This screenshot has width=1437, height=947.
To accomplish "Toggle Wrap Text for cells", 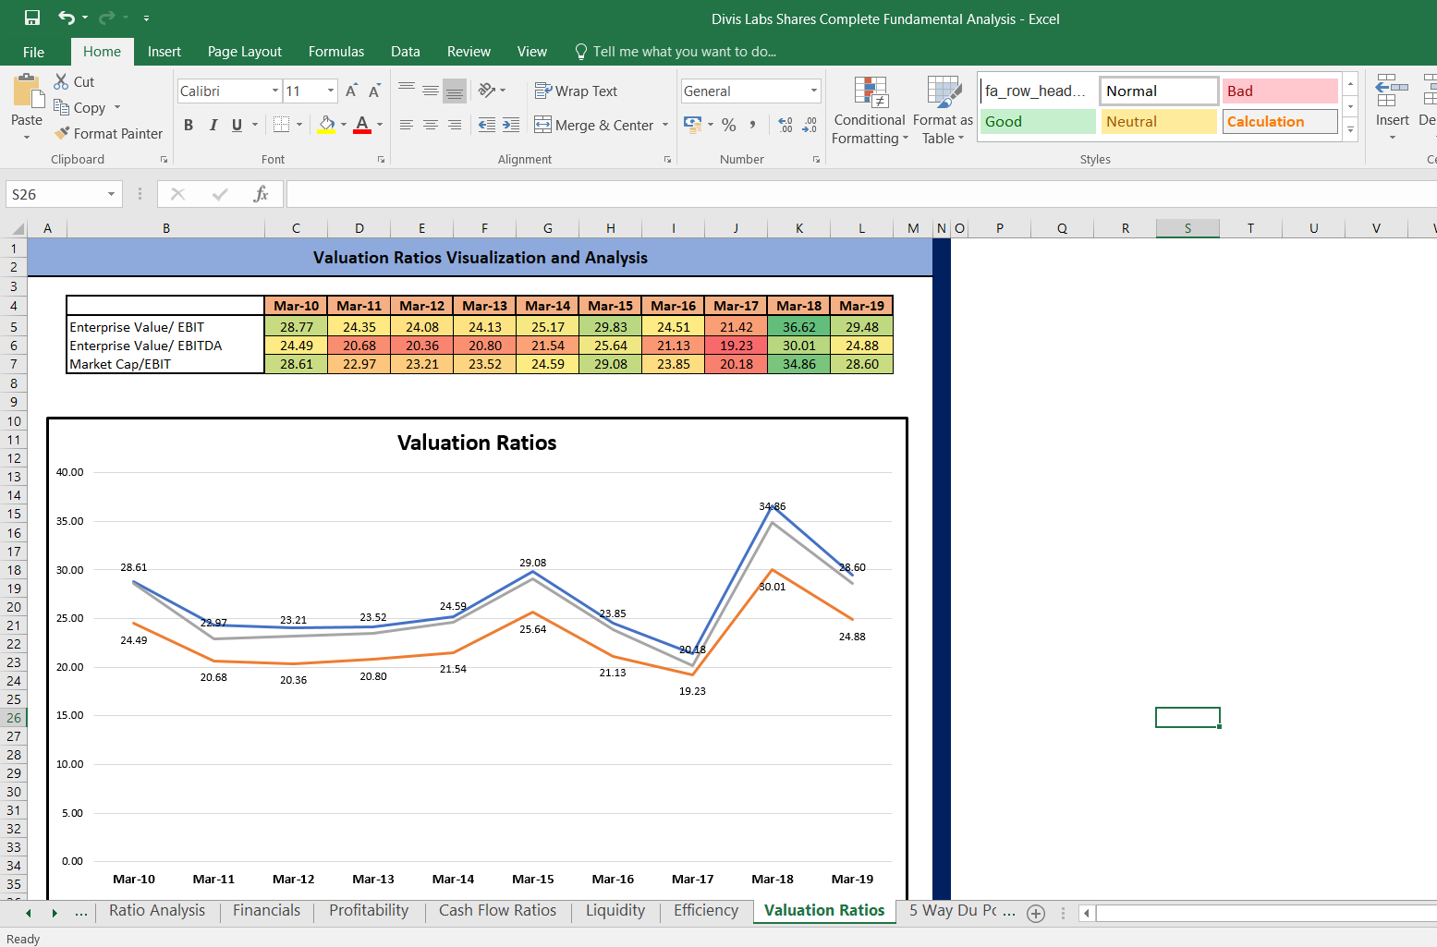I will [576, 91].
